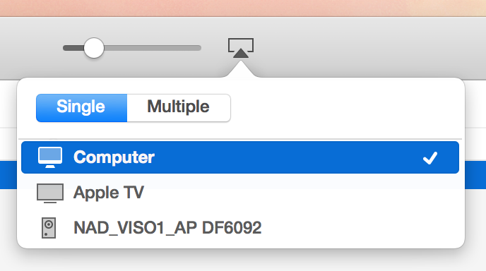Viewport: 486px width, 271px height.
Task: Click the popover pointer arrow beneath the AirPlay icon
Action: click(241, 68)
